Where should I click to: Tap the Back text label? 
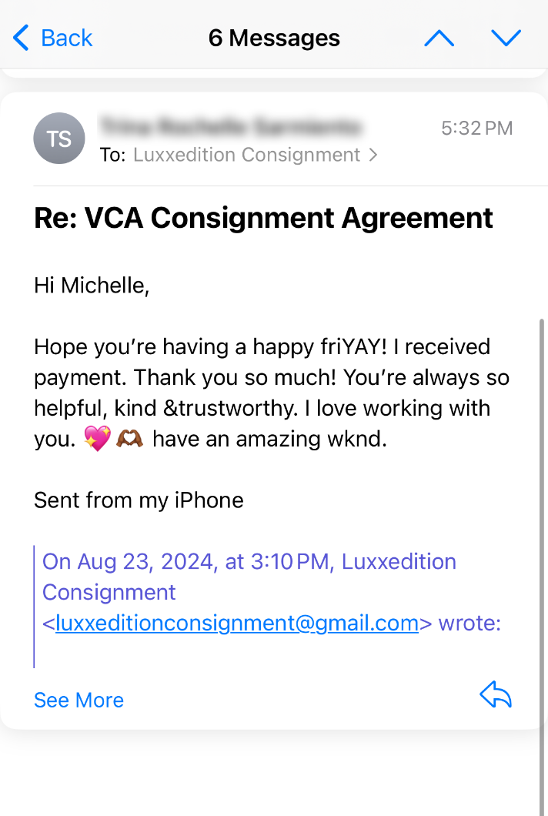[67, 38]
